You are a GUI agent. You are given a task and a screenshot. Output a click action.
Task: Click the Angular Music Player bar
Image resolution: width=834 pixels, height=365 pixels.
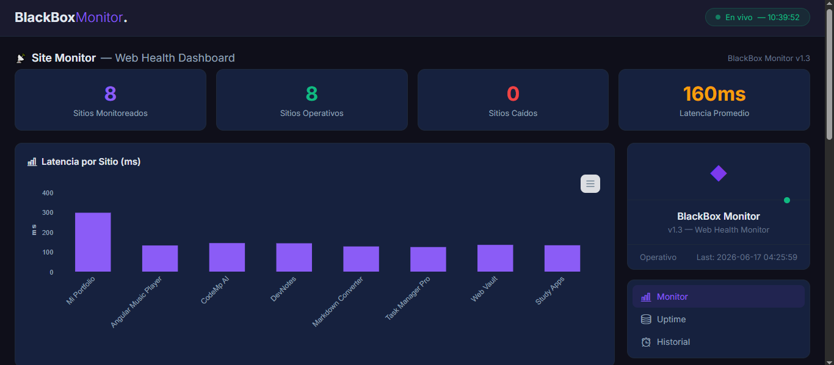pos(160,258)
